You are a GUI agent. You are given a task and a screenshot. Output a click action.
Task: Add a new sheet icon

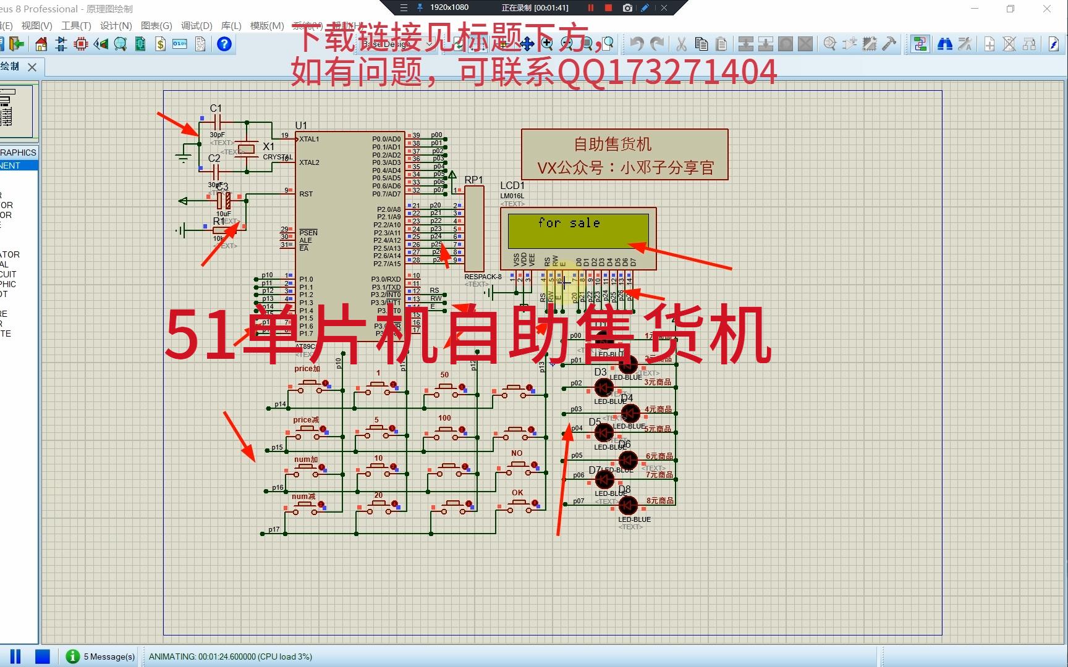pyautogui.click(x=990, y=44)
